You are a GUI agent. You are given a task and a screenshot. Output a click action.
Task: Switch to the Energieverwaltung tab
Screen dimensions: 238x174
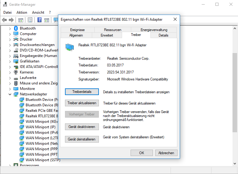pyautogui.click(x=154, y=30)
